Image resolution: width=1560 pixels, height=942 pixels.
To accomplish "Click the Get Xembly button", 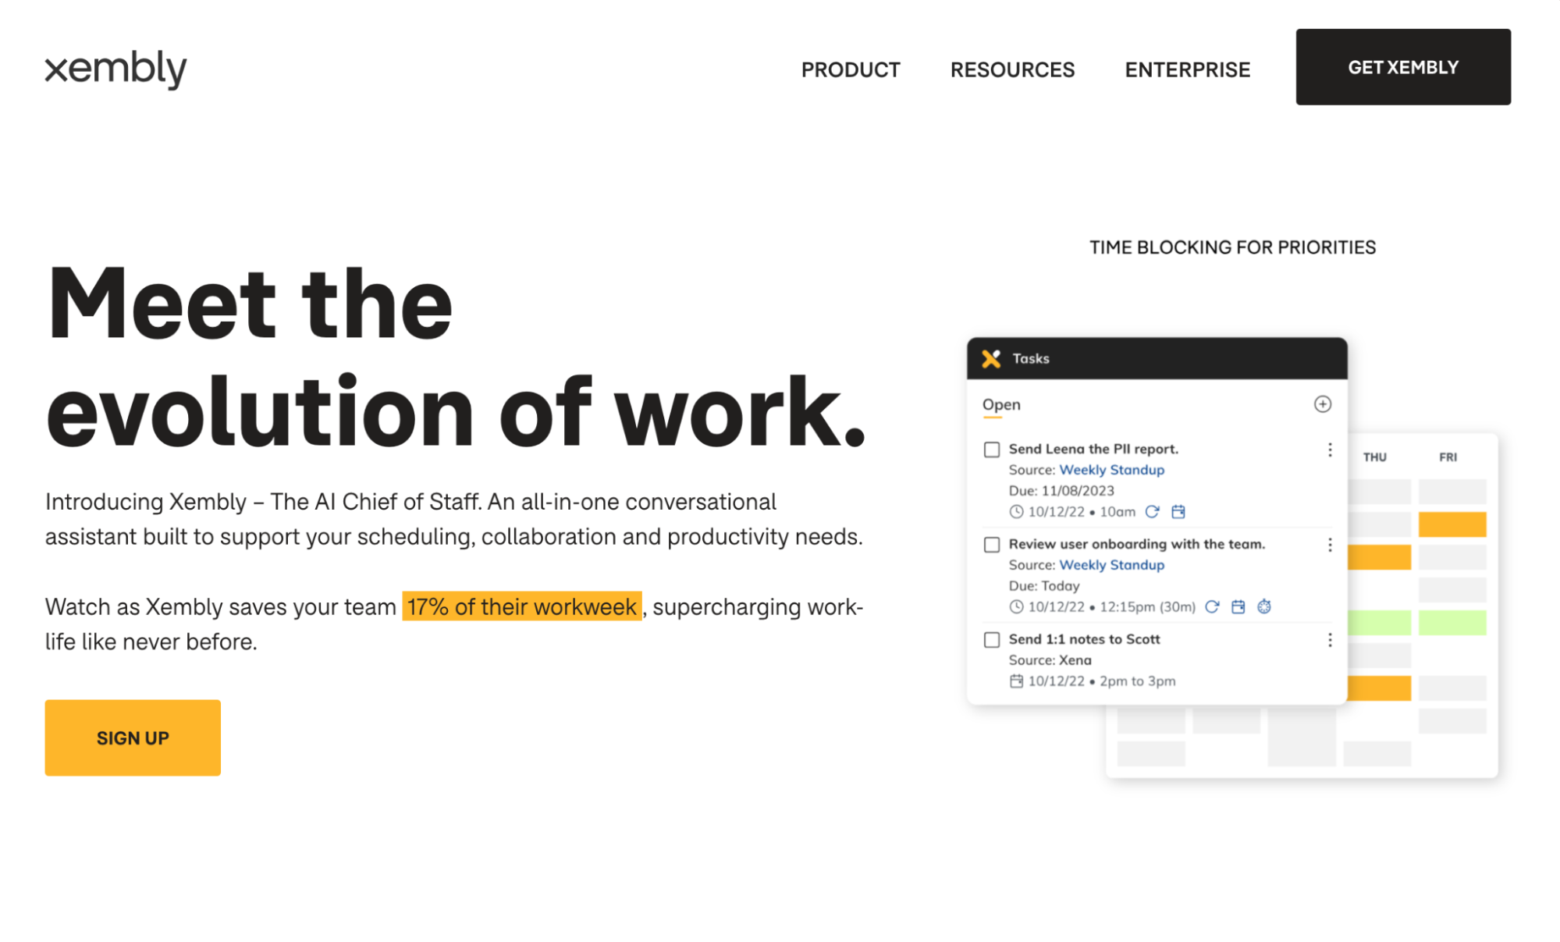I will point(1403,67).
